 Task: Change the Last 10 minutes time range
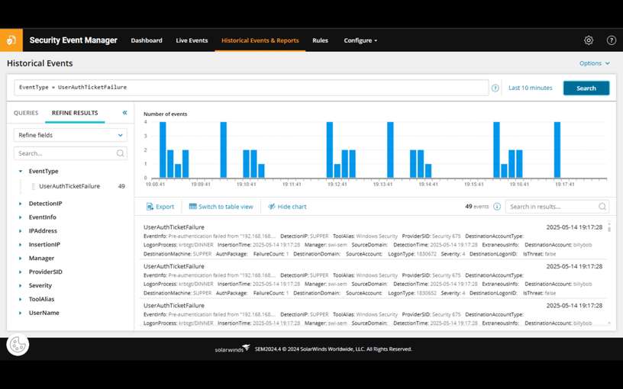530,88
